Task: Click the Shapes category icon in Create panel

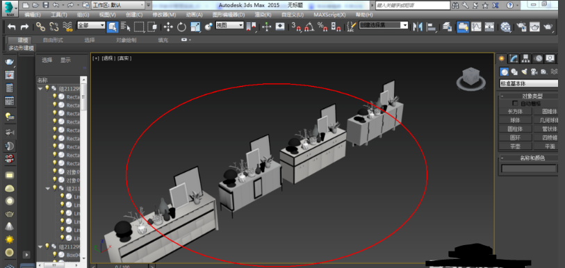Action: (514, 72)
